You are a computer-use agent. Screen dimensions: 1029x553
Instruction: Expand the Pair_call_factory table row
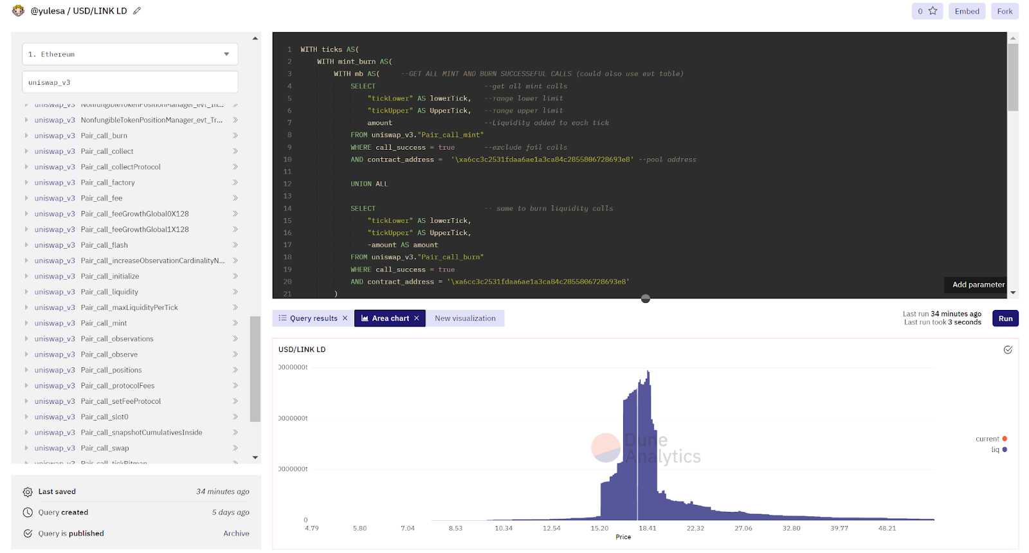26,183
